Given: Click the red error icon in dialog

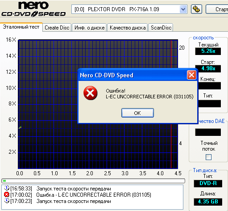Looking at the screenshot, I should (90, 93).
